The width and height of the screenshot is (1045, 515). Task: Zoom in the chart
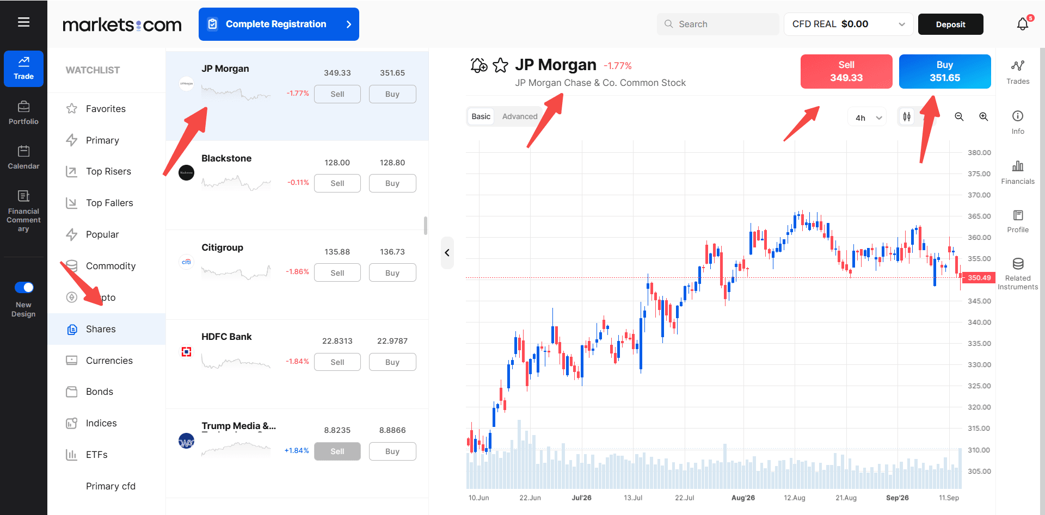983,117
